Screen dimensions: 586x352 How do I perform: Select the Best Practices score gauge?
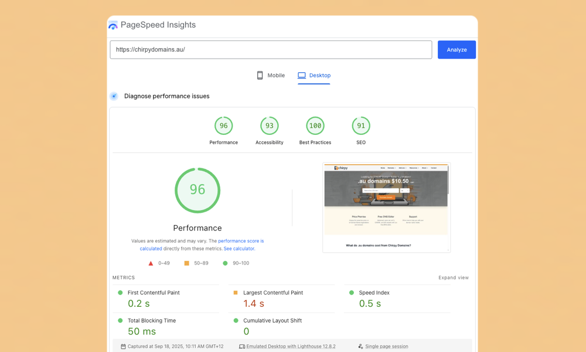pyautogui.click(x=315, y=126)
